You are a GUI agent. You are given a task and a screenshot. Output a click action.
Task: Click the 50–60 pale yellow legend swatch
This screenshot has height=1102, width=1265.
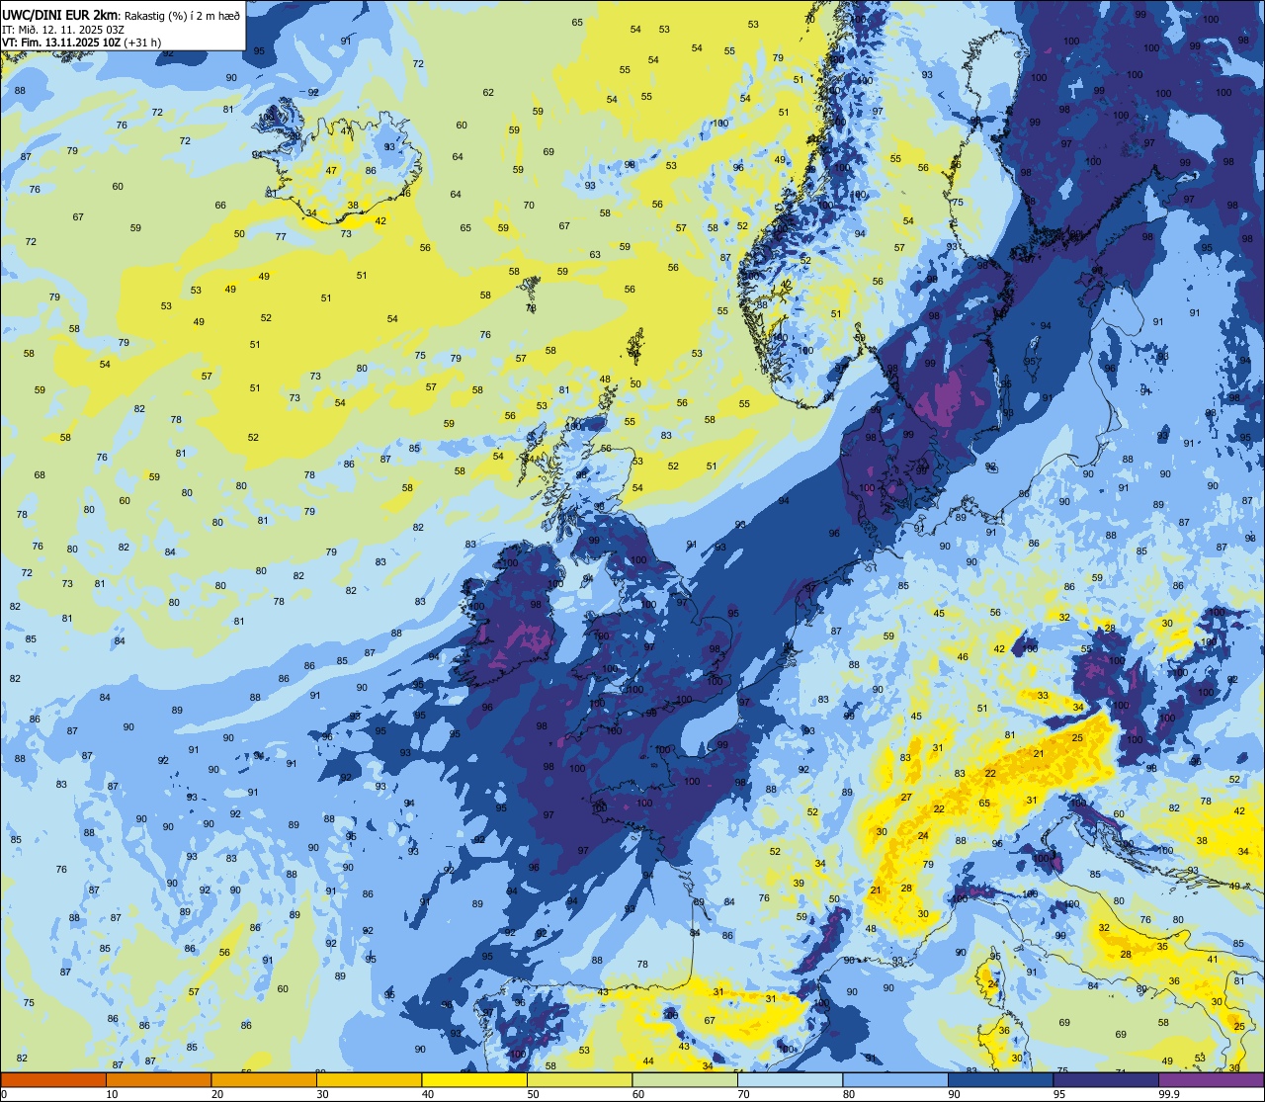click(579, 1079)
